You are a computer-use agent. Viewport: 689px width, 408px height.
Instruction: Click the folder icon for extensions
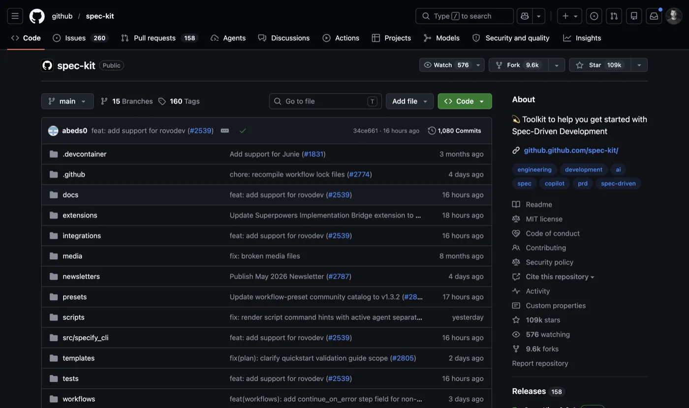pos(54,215)
